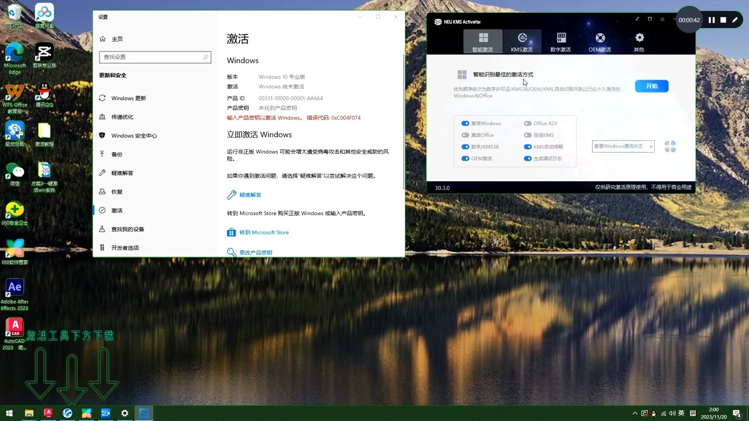Image resolution: width=749 pixels, height=421 pixels.
Task: Enable the 激活Office switch
Action: (x=465, y=135)
